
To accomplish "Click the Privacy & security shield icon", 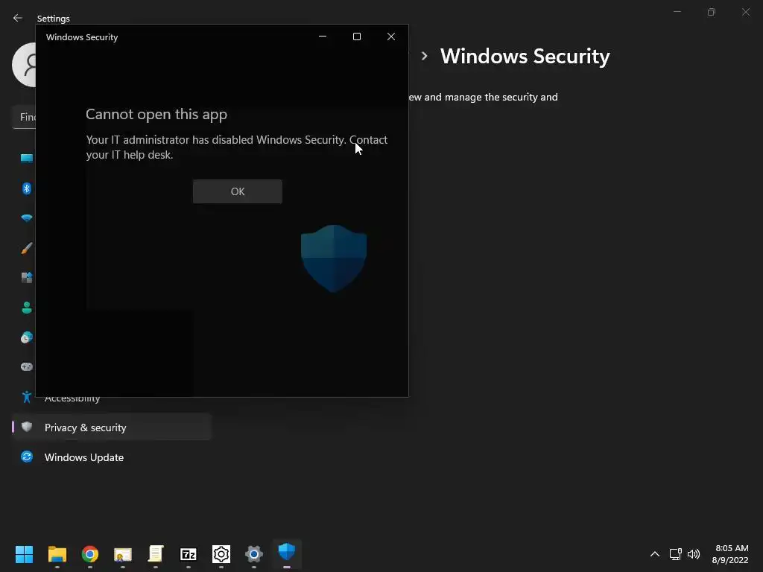I will click(27, 427).
